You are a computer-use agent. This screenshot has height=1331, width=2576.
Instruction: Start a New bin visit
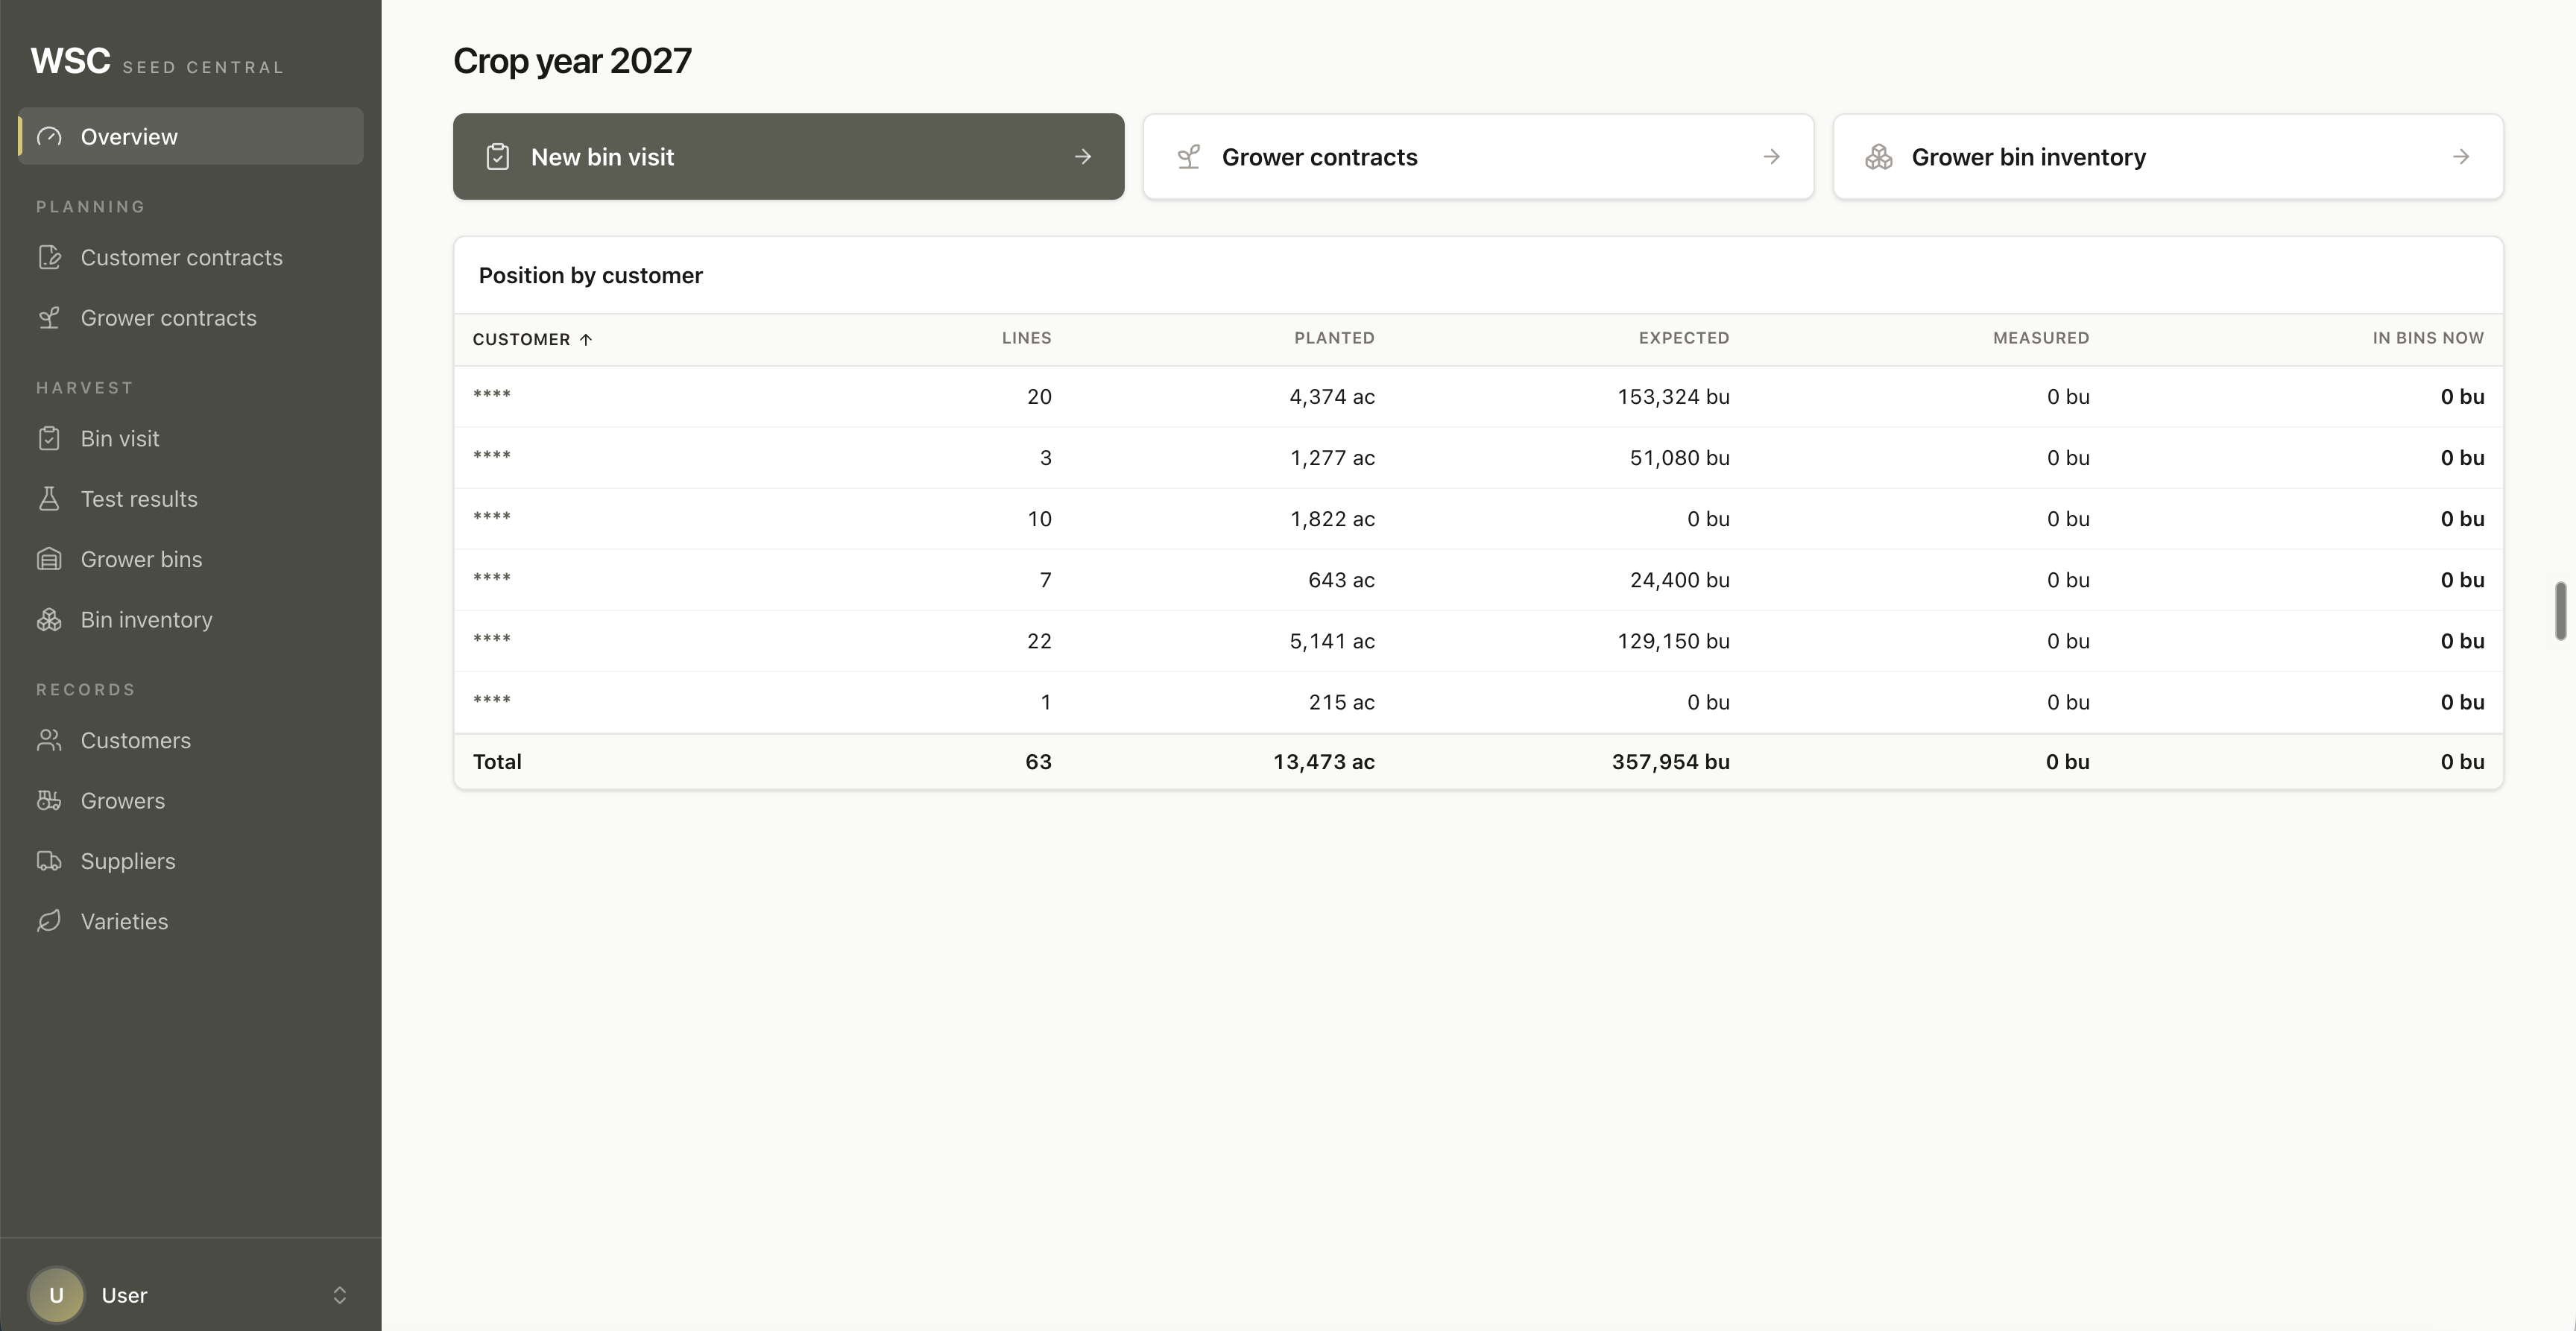[788, 157]
